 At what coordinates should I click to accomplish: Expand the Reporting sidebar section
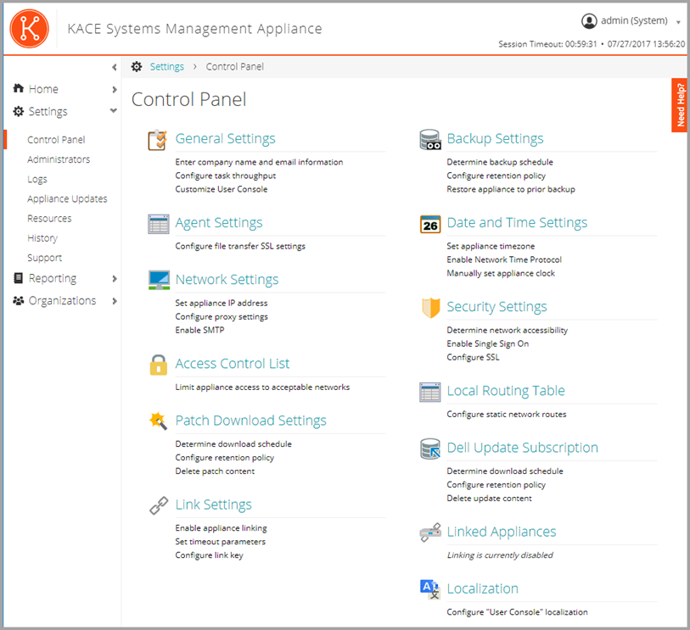[114, 278]
